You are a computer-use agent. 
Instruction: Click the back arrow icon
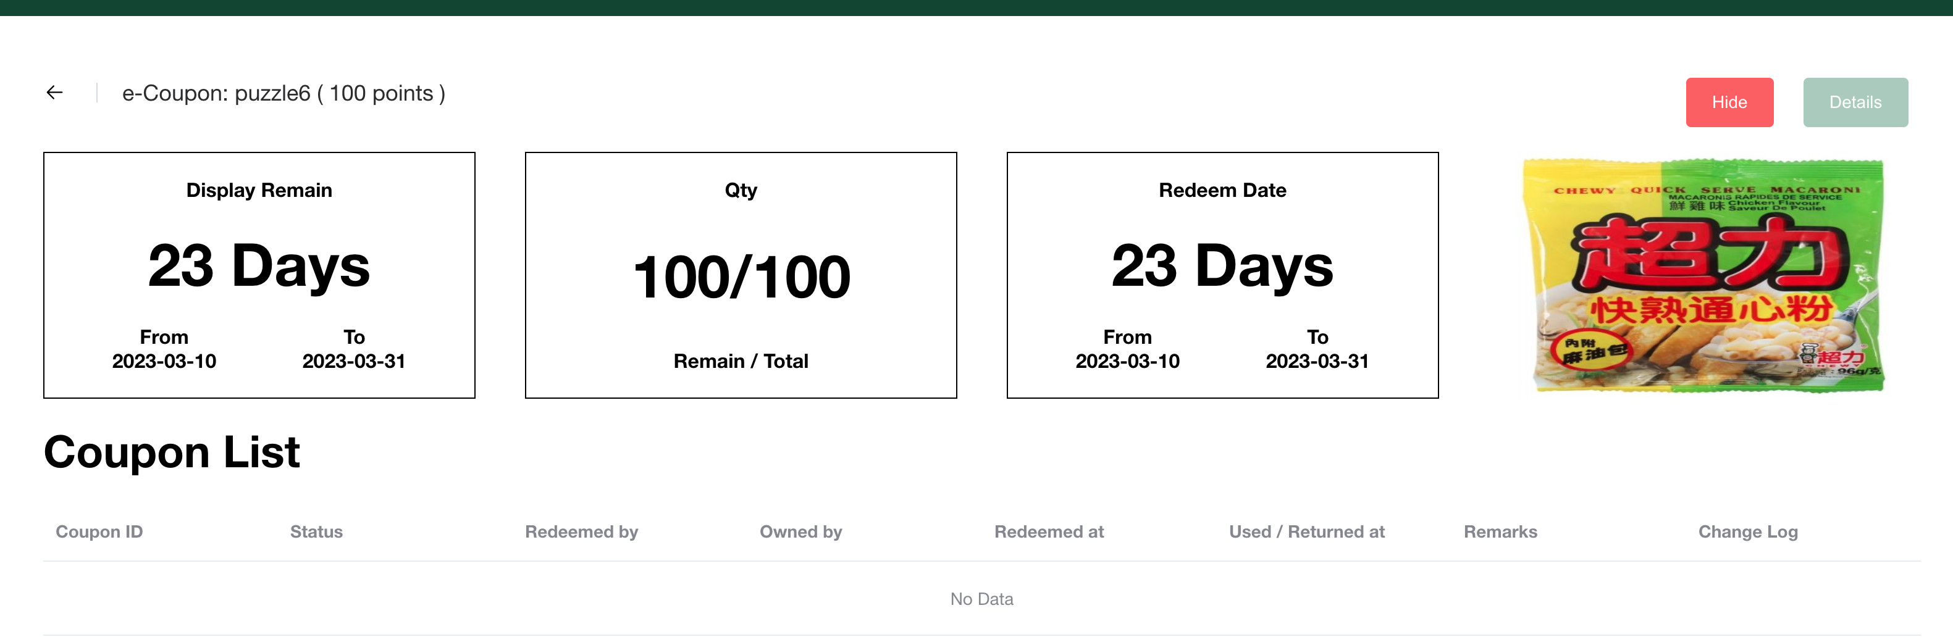(54, 93)
